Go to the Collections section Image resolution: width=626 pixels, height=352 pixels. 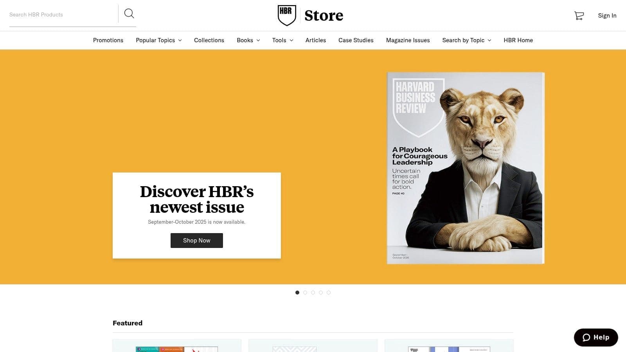click(209, 40)
